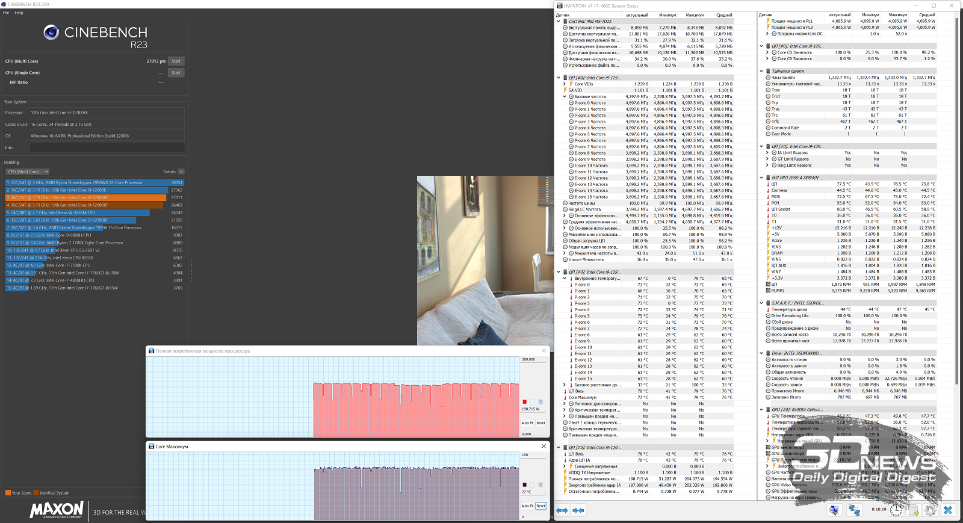Viewport: 963px width, 523px height.
Task: Expand the Core C0 Занятость row
Action: click(767, 52)
